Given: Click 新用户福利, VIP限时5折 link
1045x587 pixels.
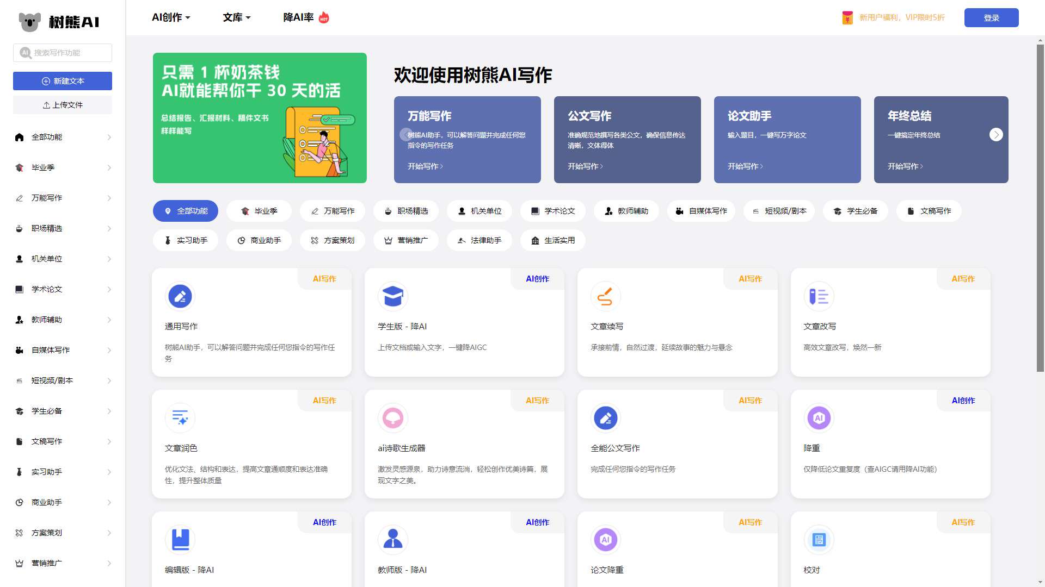Looking at the screenshot, I should [902, 17].
